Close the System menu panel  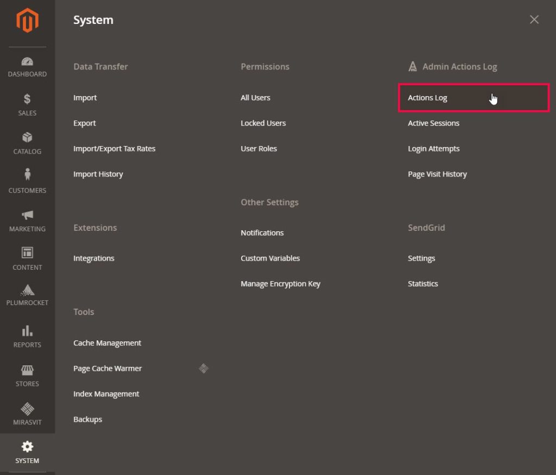[x=534, y=20]
